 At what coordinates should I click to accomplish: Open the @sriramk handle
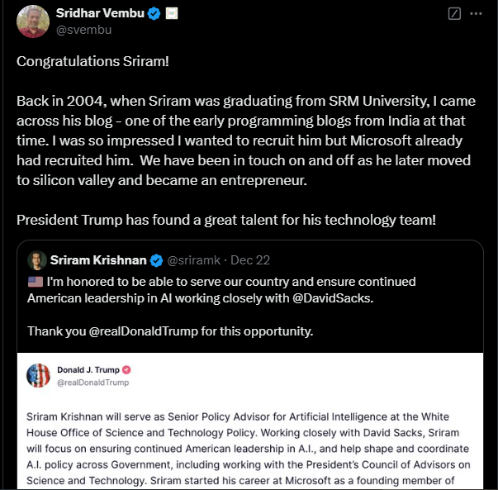click(x=193, y=260)
